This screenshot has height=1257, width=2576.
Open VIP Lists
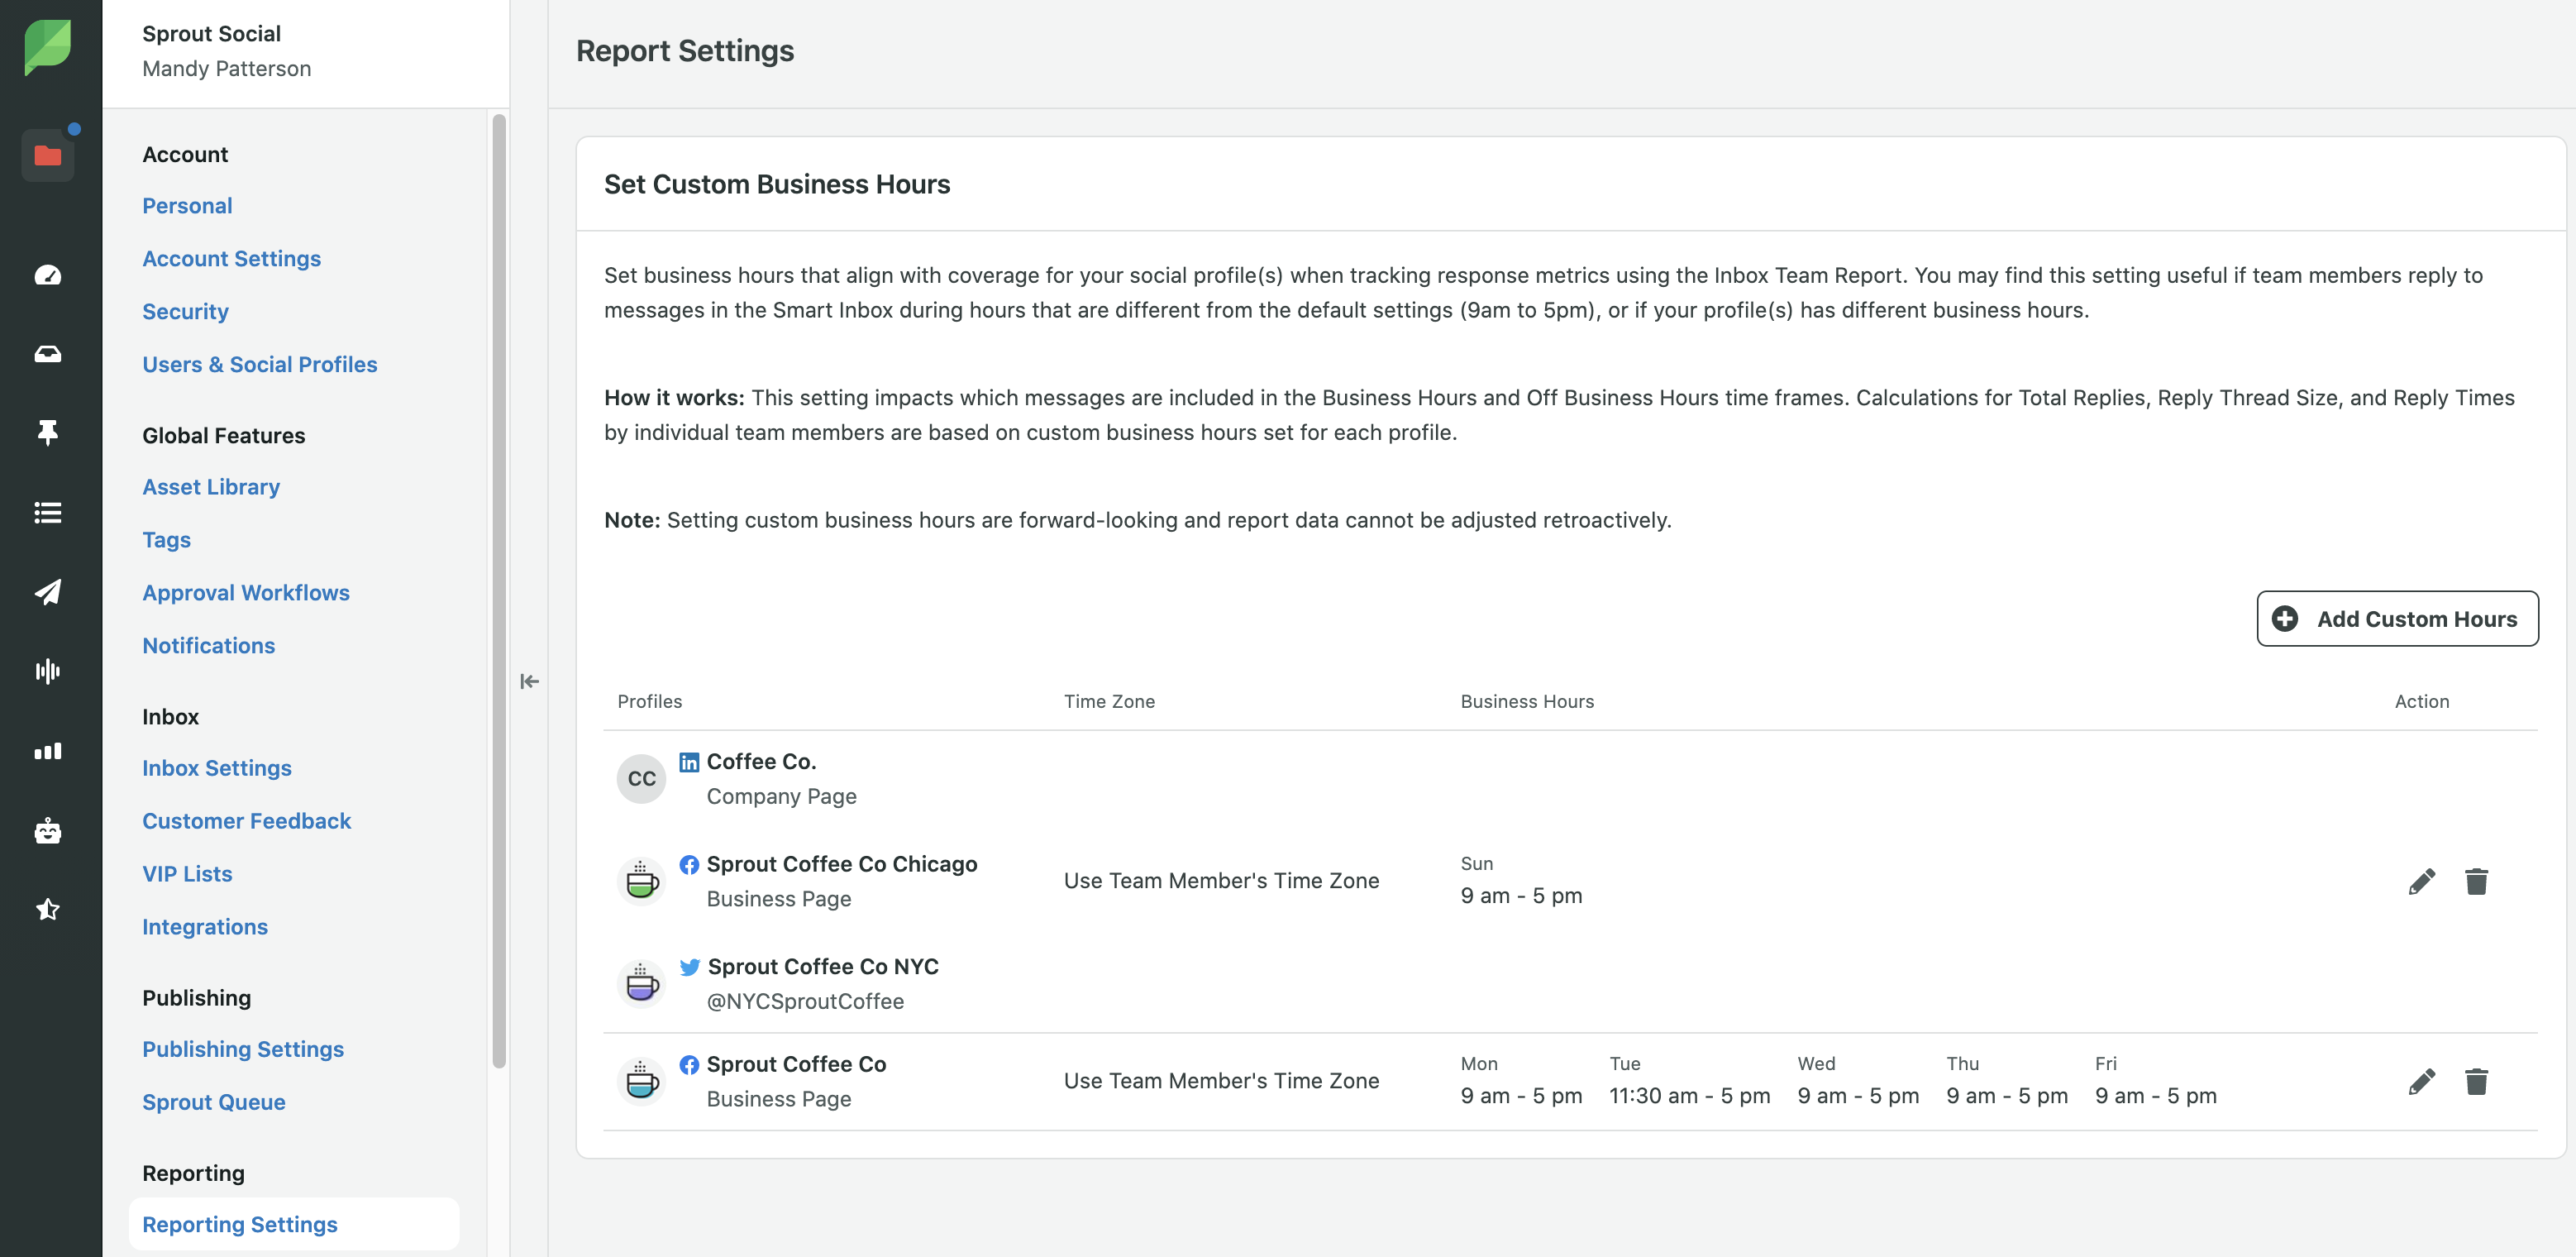tap(187, 874)
